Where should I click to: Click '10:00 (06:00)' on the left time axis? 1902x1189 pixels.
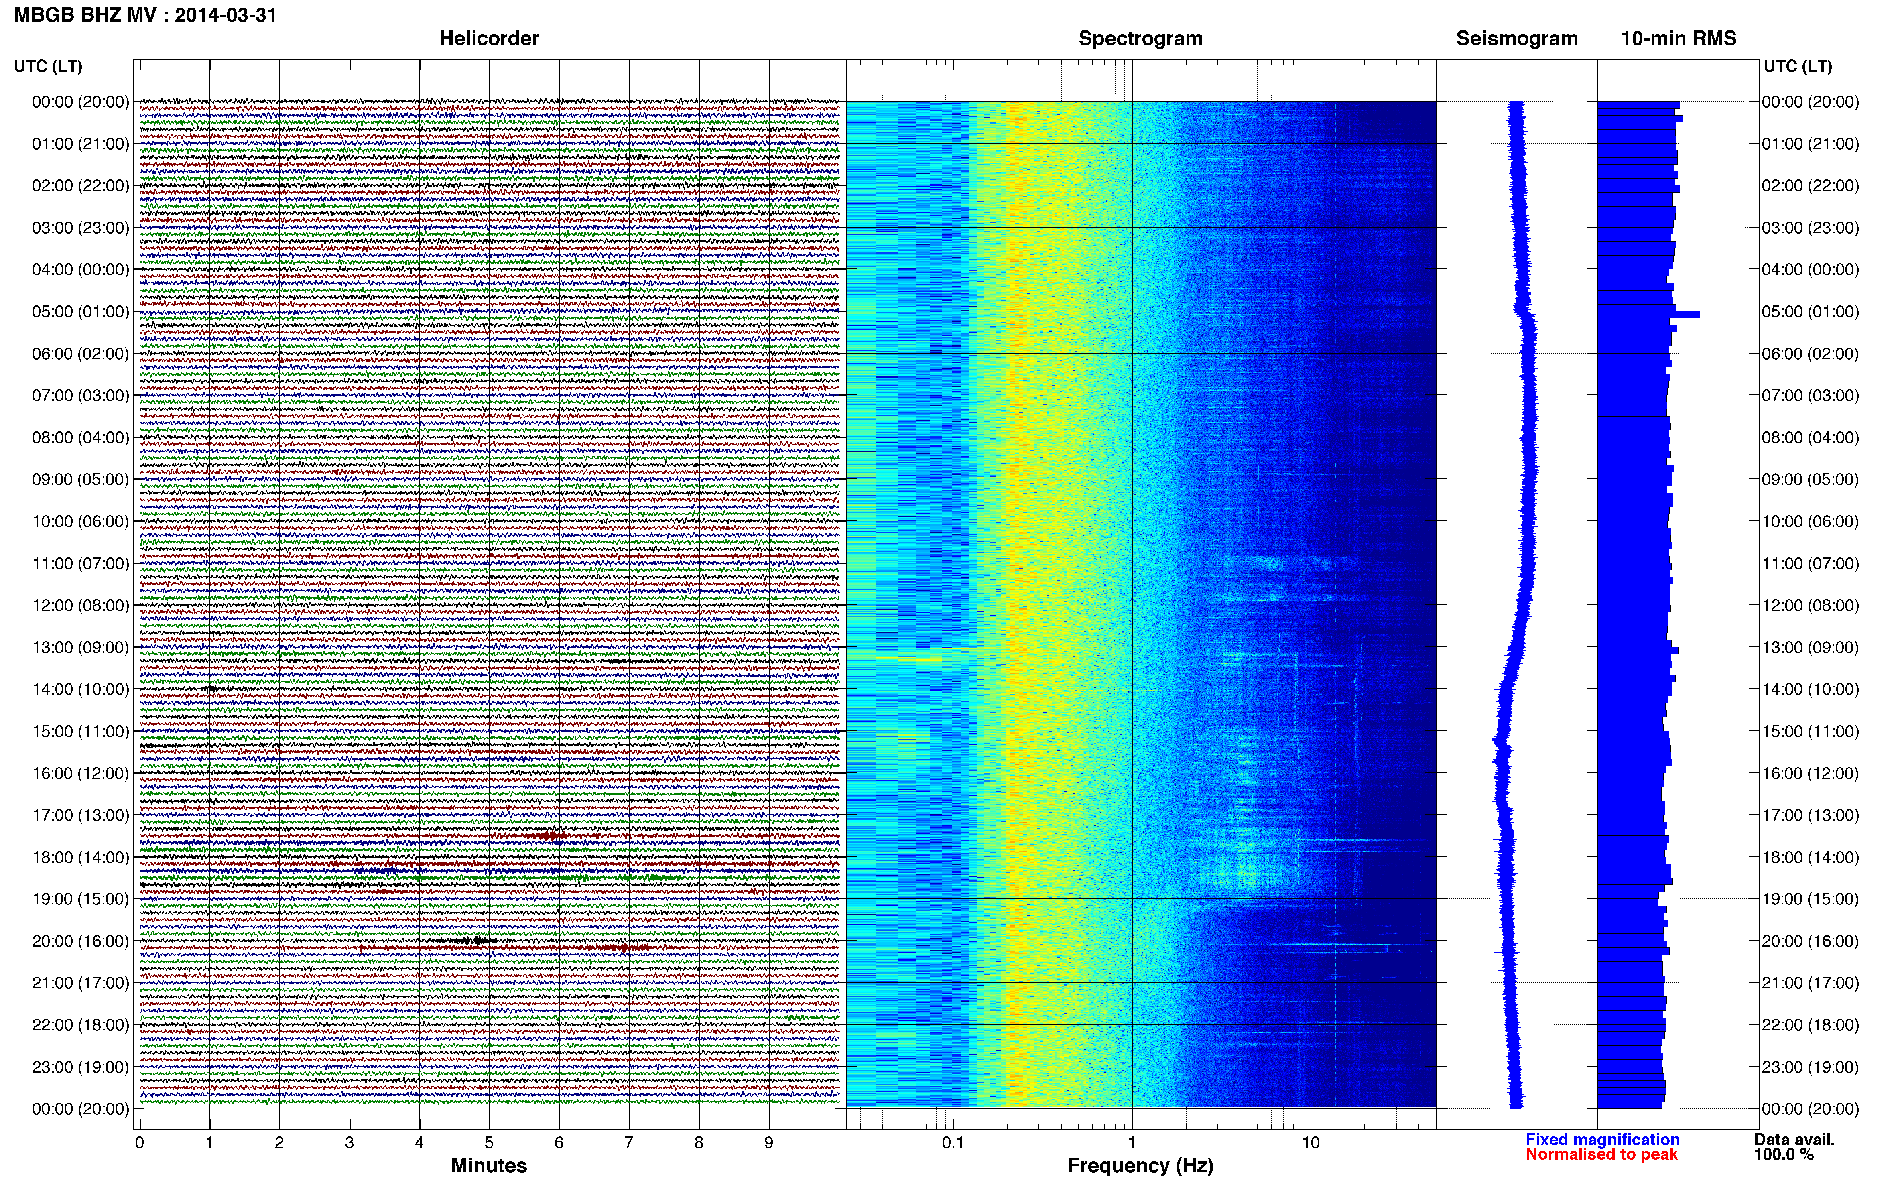[80, 521]
